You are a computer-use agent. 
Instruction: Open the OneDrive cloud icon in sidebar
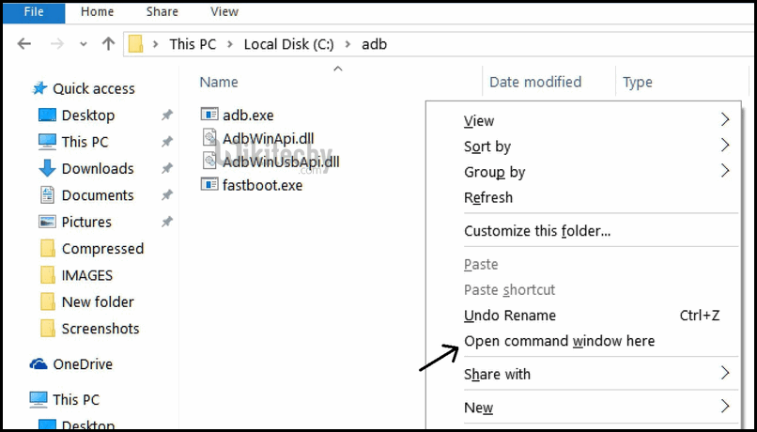39,363
